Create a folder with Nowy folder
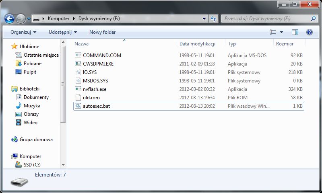 [103, 32]
